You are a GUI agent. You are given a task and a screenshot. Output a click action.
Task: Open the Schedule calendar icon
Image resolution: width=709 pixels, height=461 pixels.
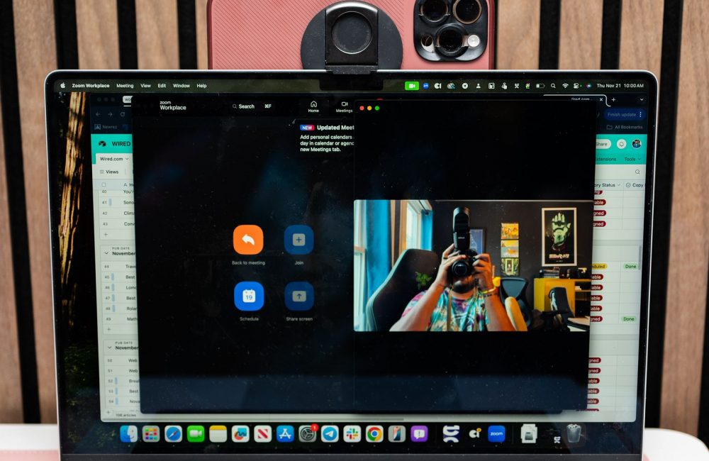pyautogui.click(x=249, y=296)
